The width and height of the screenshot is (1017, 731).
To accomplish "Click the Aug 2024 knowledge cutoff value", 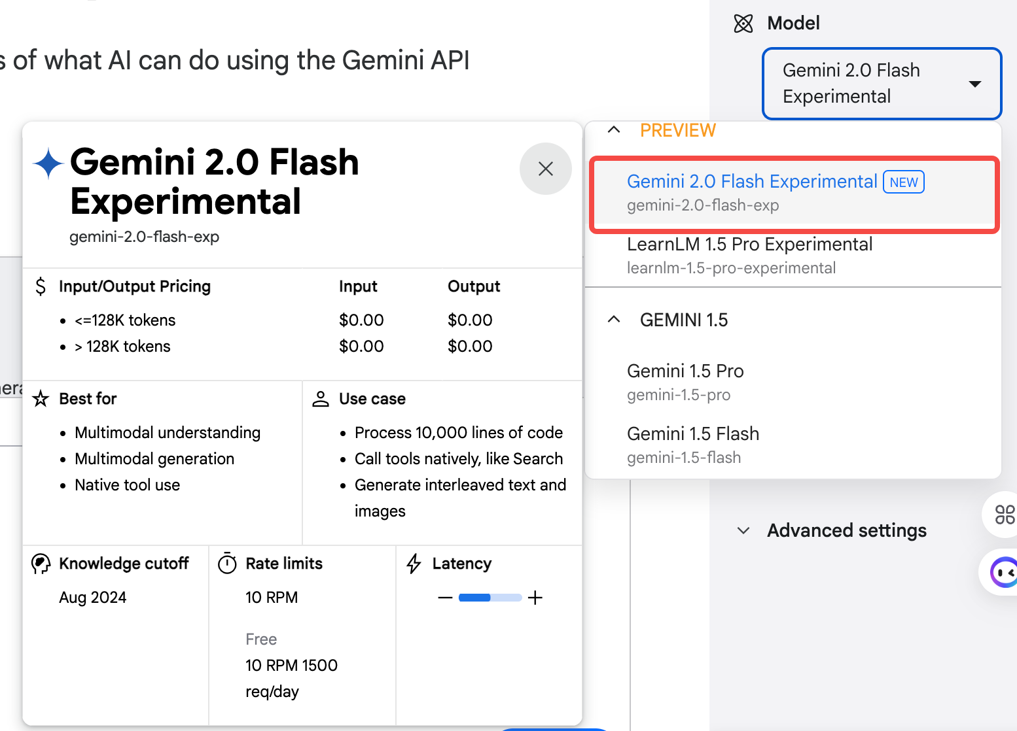I will 92,598.
